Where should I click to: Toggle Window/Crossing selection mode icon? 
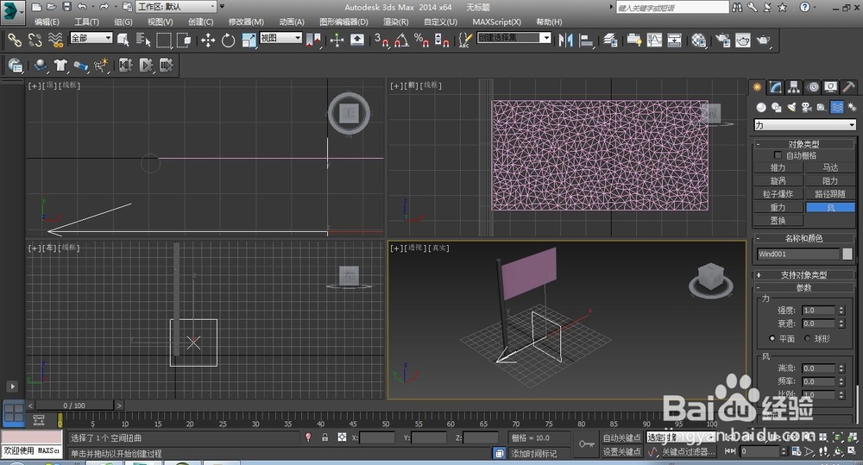pyautogui.click(x=183, y=40)
